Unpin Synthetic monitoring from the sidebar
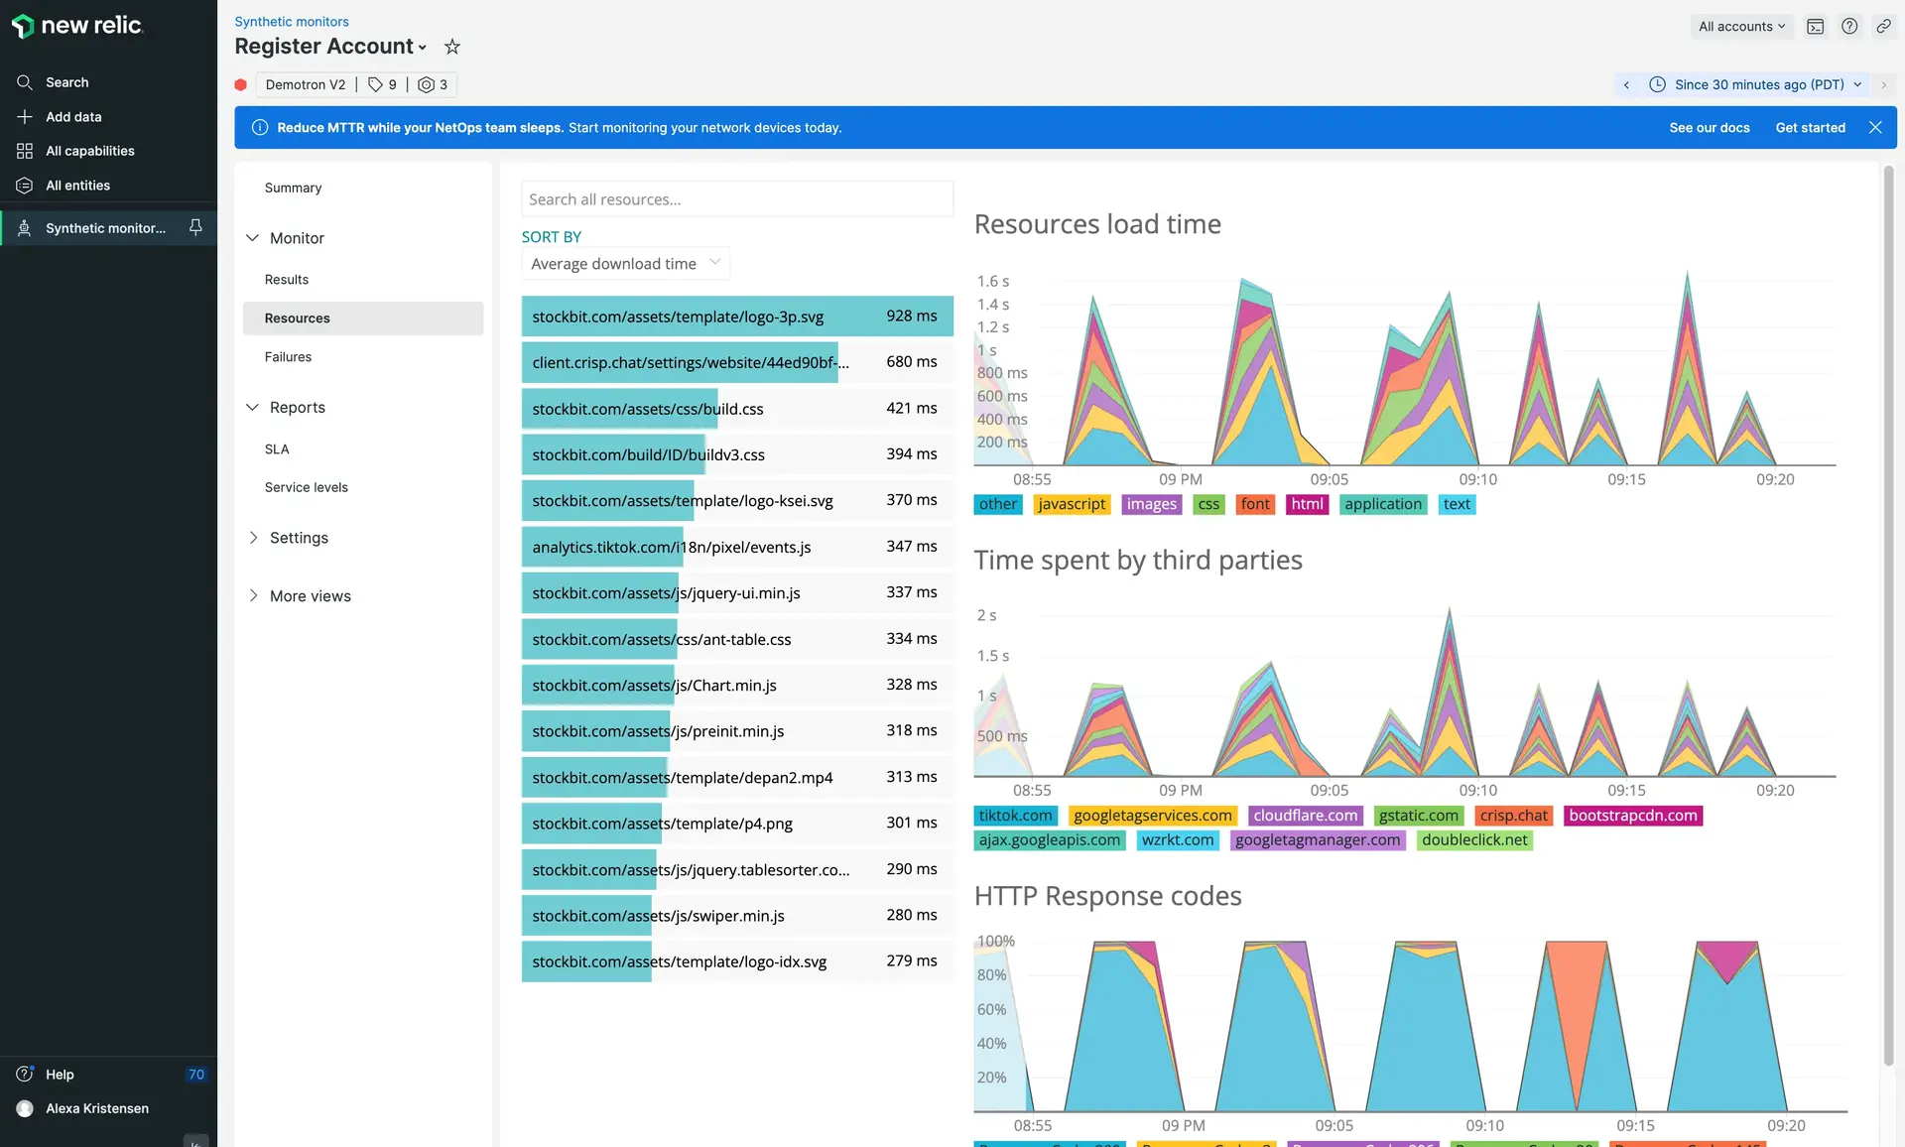Viewport: 1905px width, 1147px height. [195, 228]
